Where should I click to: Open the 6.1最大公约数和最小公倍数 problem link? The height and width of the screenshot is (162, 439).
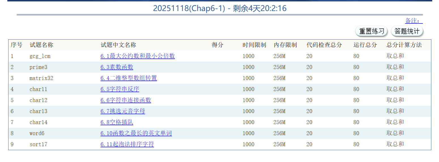[137, 56]
